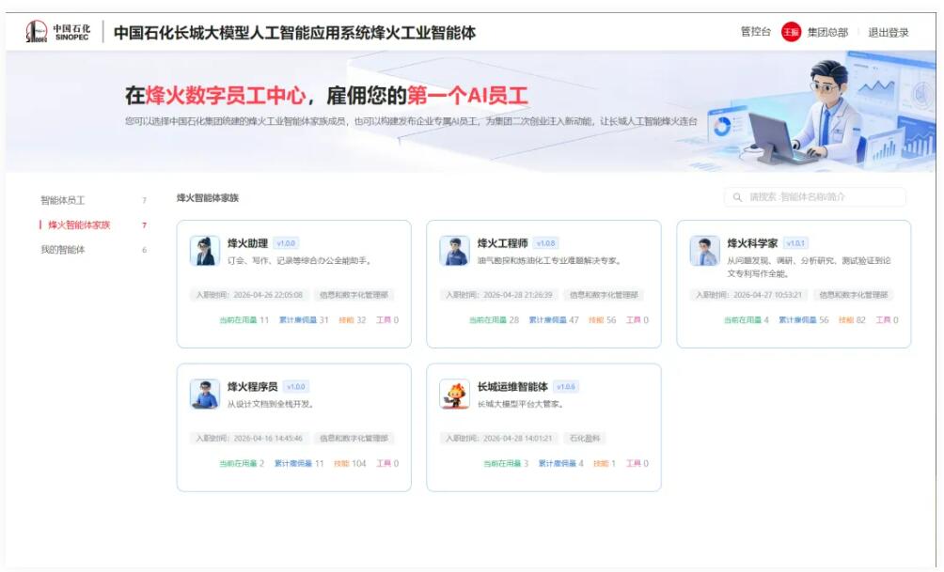Open the 长城运维智能体 flame mascot avatar
Viewport: 944px width, 572px height.
click(x=454, y=394)
